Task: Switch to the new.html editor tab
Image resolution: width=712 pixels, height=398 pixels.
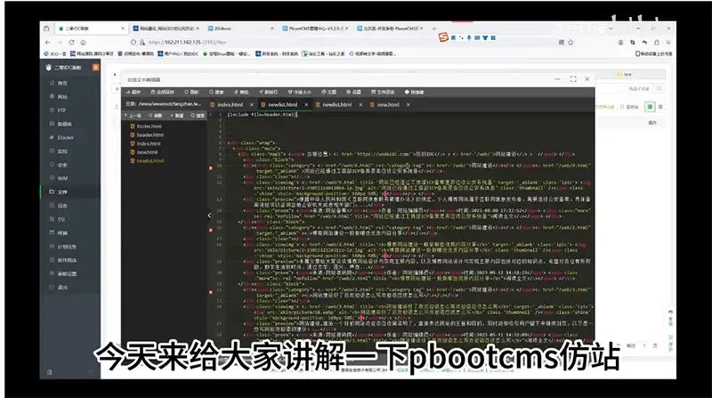Action: [388, 104]
